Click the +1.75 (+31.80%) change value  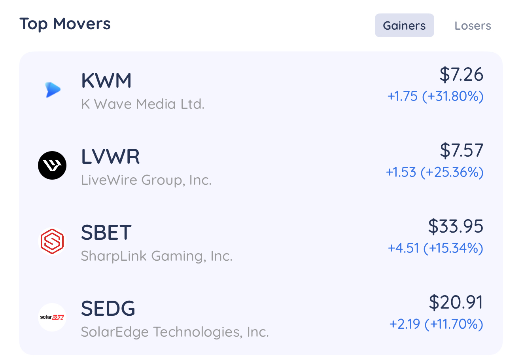(435, 97)
